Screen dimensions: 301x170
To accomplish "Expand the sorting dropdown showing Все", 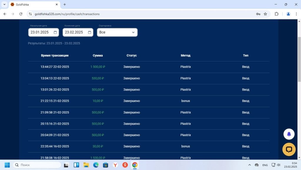I will (117, 32).
